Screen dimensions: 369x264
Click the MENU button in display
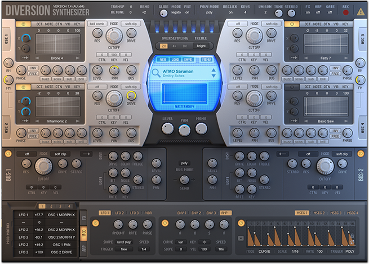pyautogui.click(x=206, y=60)
